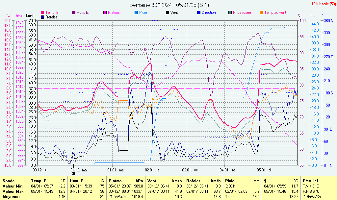
Task: Click the average gust value "14.8"
Action: coord(217,197)
